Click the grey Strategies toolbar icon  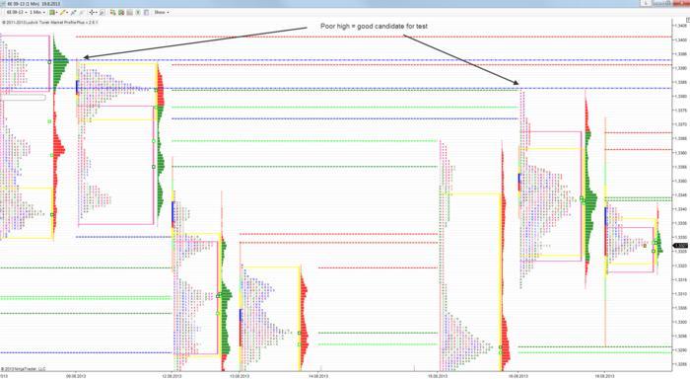coord(129,13)
